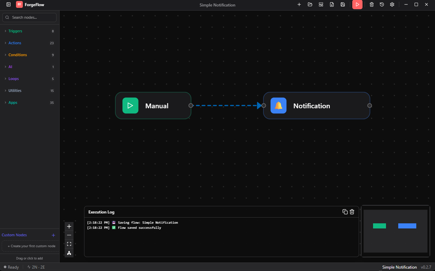Expand the Triggers category
The image size is (435, 271).
point(15,31)
